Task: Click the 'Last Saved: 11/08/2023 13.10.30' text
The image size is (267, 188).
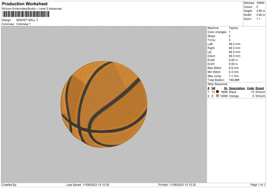Action: (88, 185)
